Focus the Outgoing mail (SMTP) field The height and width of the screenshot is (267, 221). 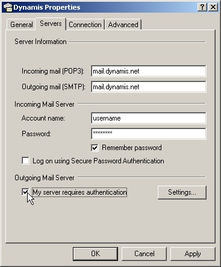(x=149, y=87)
